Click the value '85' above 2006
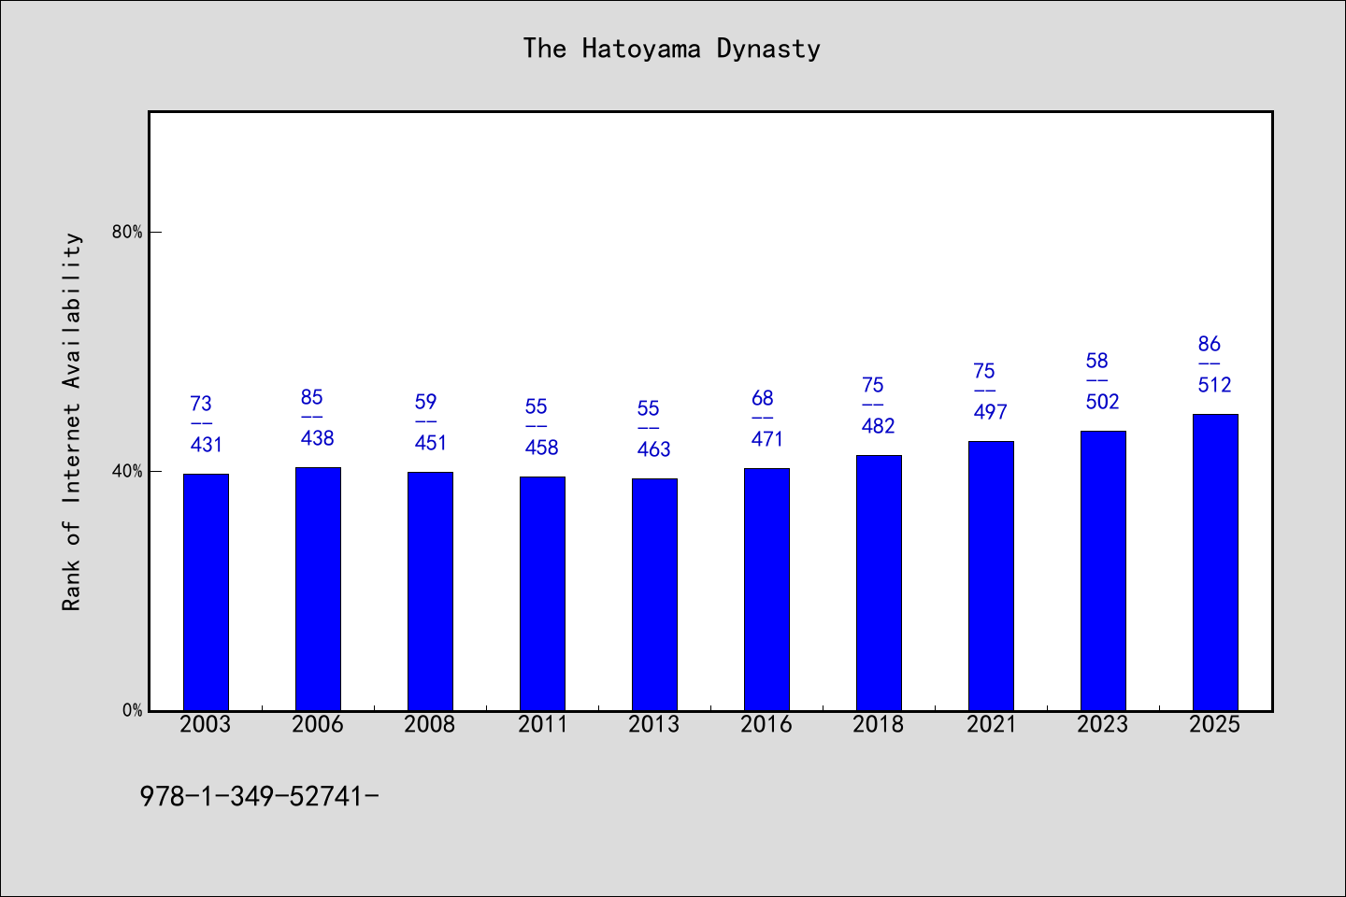This screenshot has height=897, width=1346. click(312, 397)
